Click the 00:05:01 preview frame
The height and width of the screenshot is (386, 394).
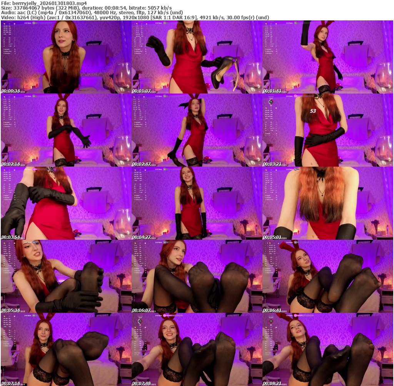(327, 203)
